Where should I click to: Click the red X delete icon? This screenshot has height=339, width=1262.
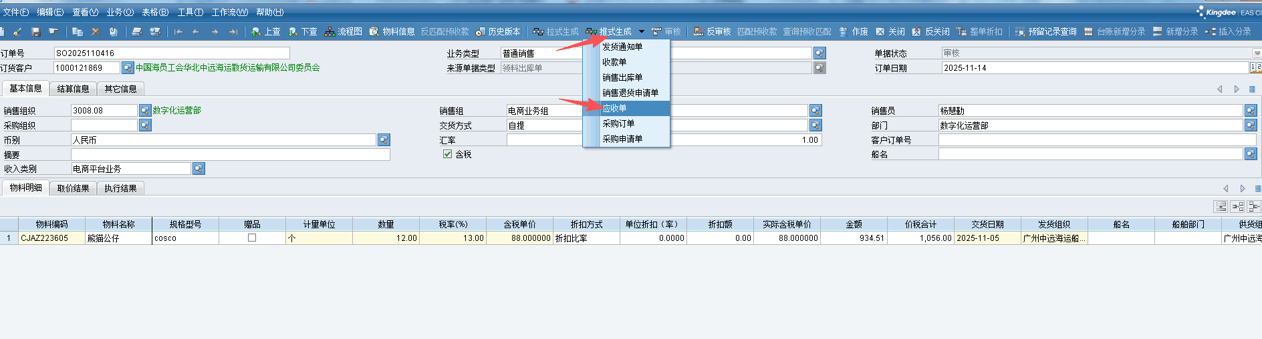pyautogui.click(x=96, y=31)
